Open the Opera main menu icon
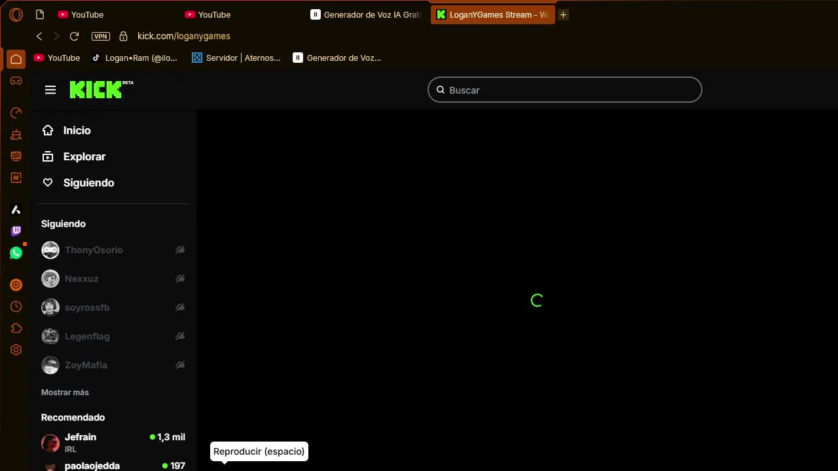 click(x=16, y=14)
